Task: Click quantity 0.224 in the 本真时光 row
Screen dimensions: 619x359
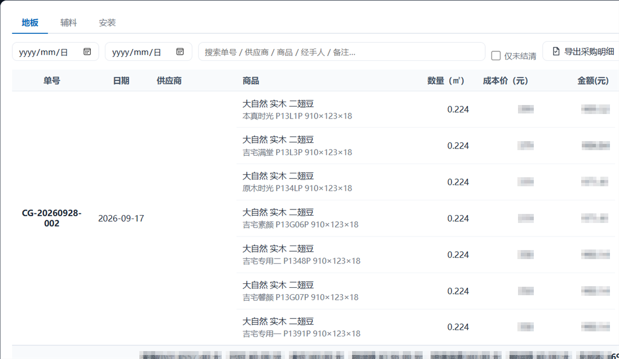Action: click(458, 110)
